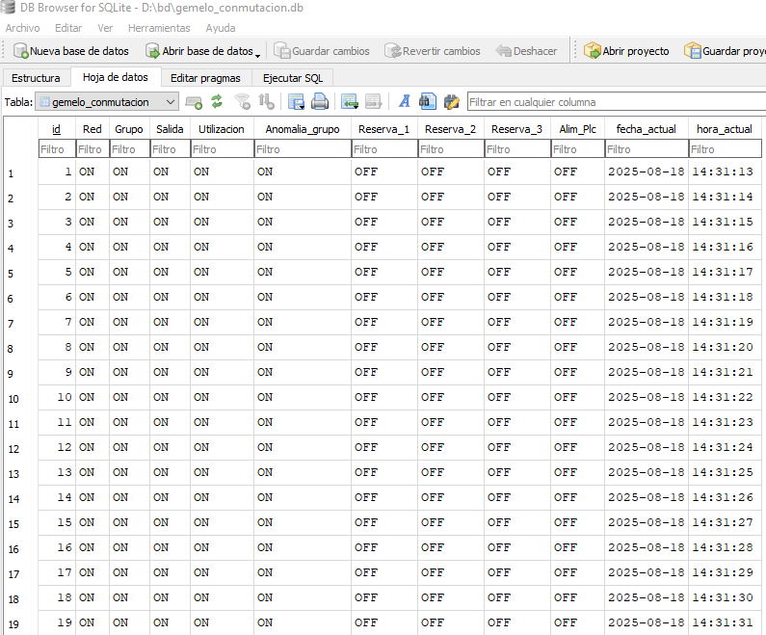Click Guardar proyecto toolbar button
Image resolution: width=766 pixels, height=635 pixels.
coord(725,51)
